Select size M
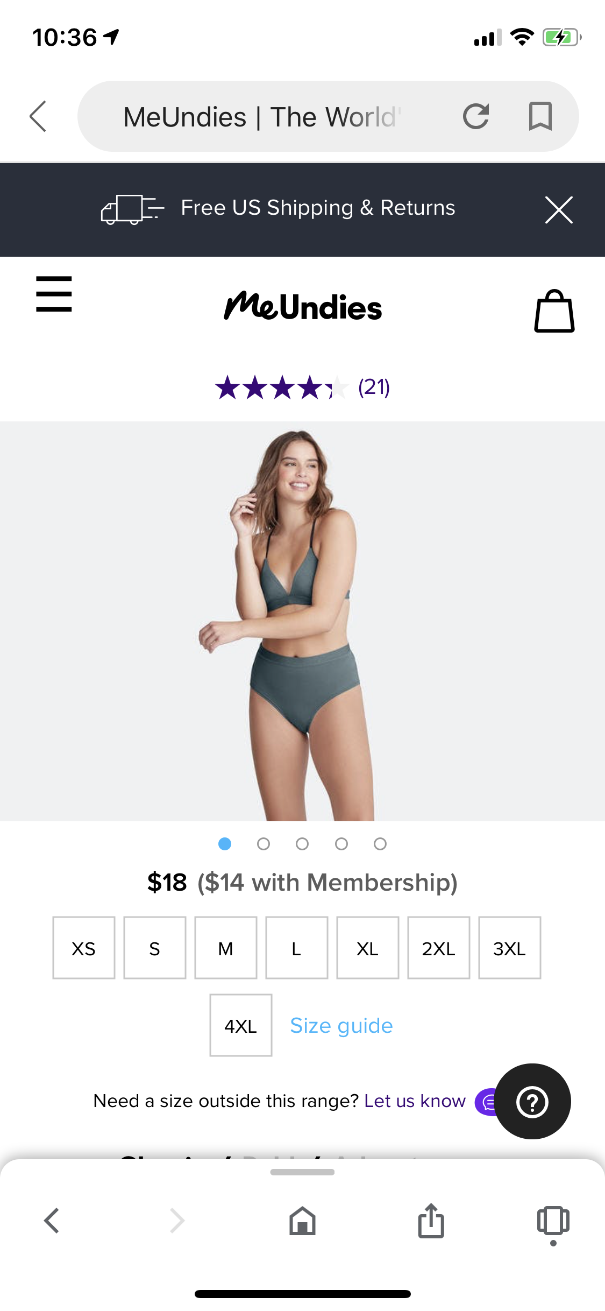605x1311 pixels. click(x=226, y=948)
